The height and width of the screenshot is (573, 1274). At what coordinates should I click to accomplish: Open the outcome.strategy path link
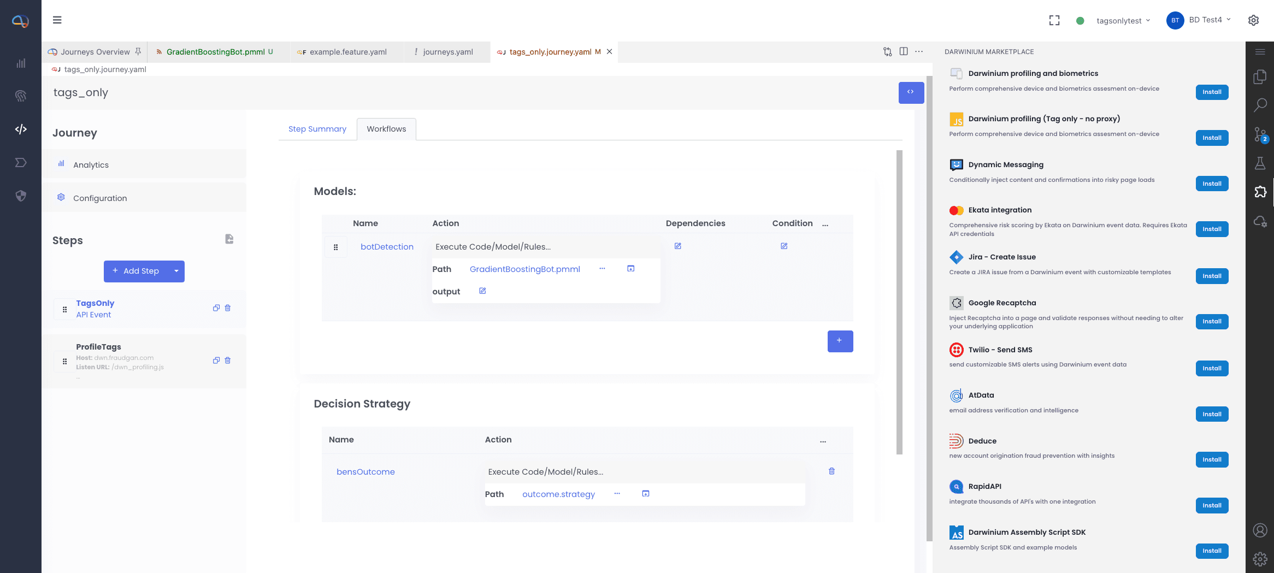pyautogui.click(x=558, y=494)
